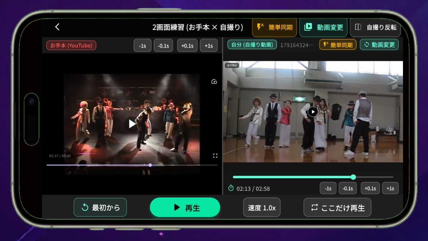Start playback with the green 再生 button
Image resolution: width=428 pixels, height=241 pixels.
pyautogui.click(x=185, y=207)
